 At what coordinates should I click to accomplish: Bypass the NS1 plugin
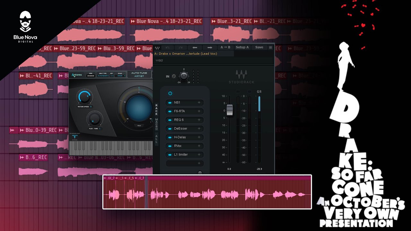[x=170, y=103]
